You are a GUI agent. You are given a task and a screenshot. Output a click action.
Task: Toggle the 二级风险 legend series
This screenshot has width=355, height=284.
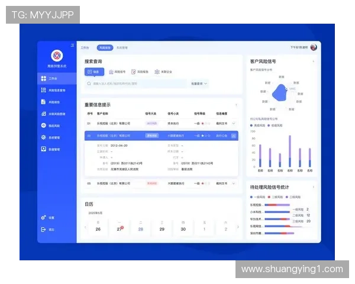[275, 197]
